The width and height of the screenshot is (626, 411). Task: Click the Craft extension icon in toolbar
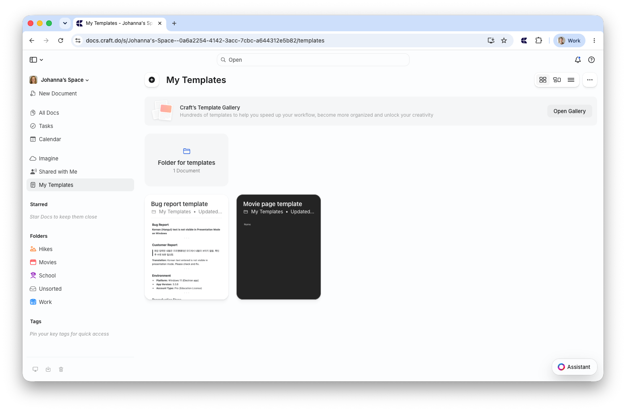[524, 40]
